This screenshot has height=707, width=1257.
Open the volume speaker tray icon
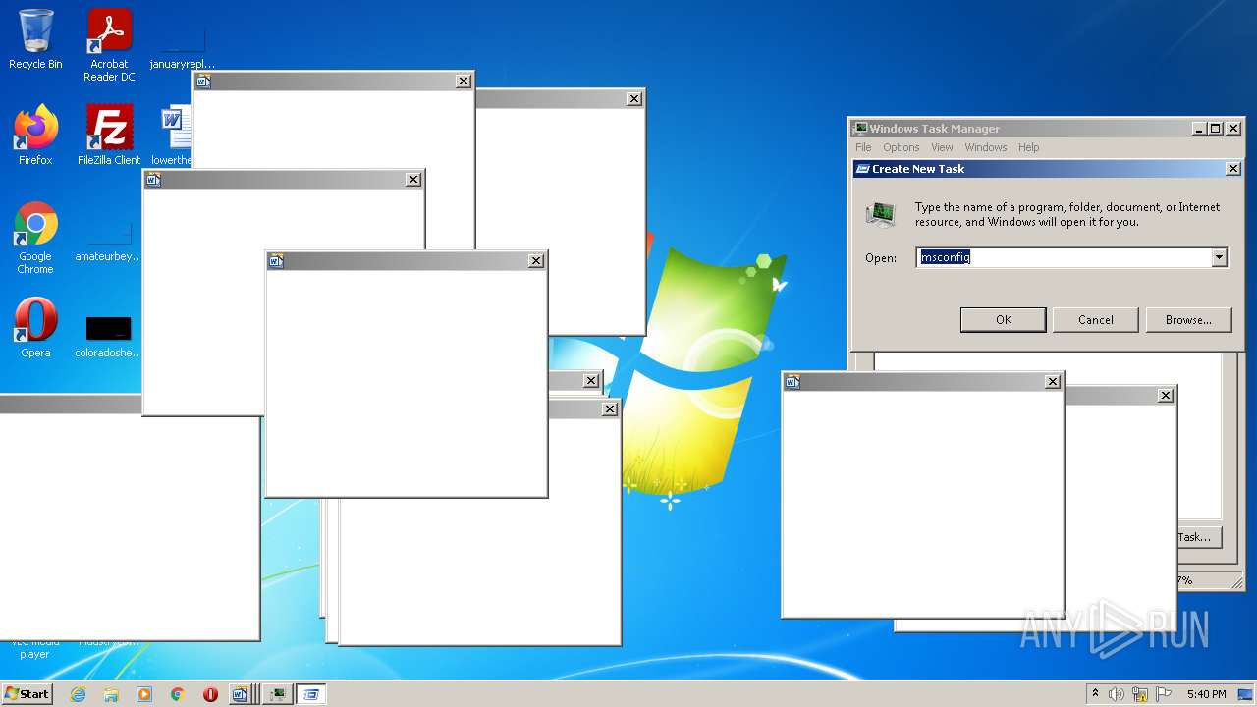coord(1117,694)
